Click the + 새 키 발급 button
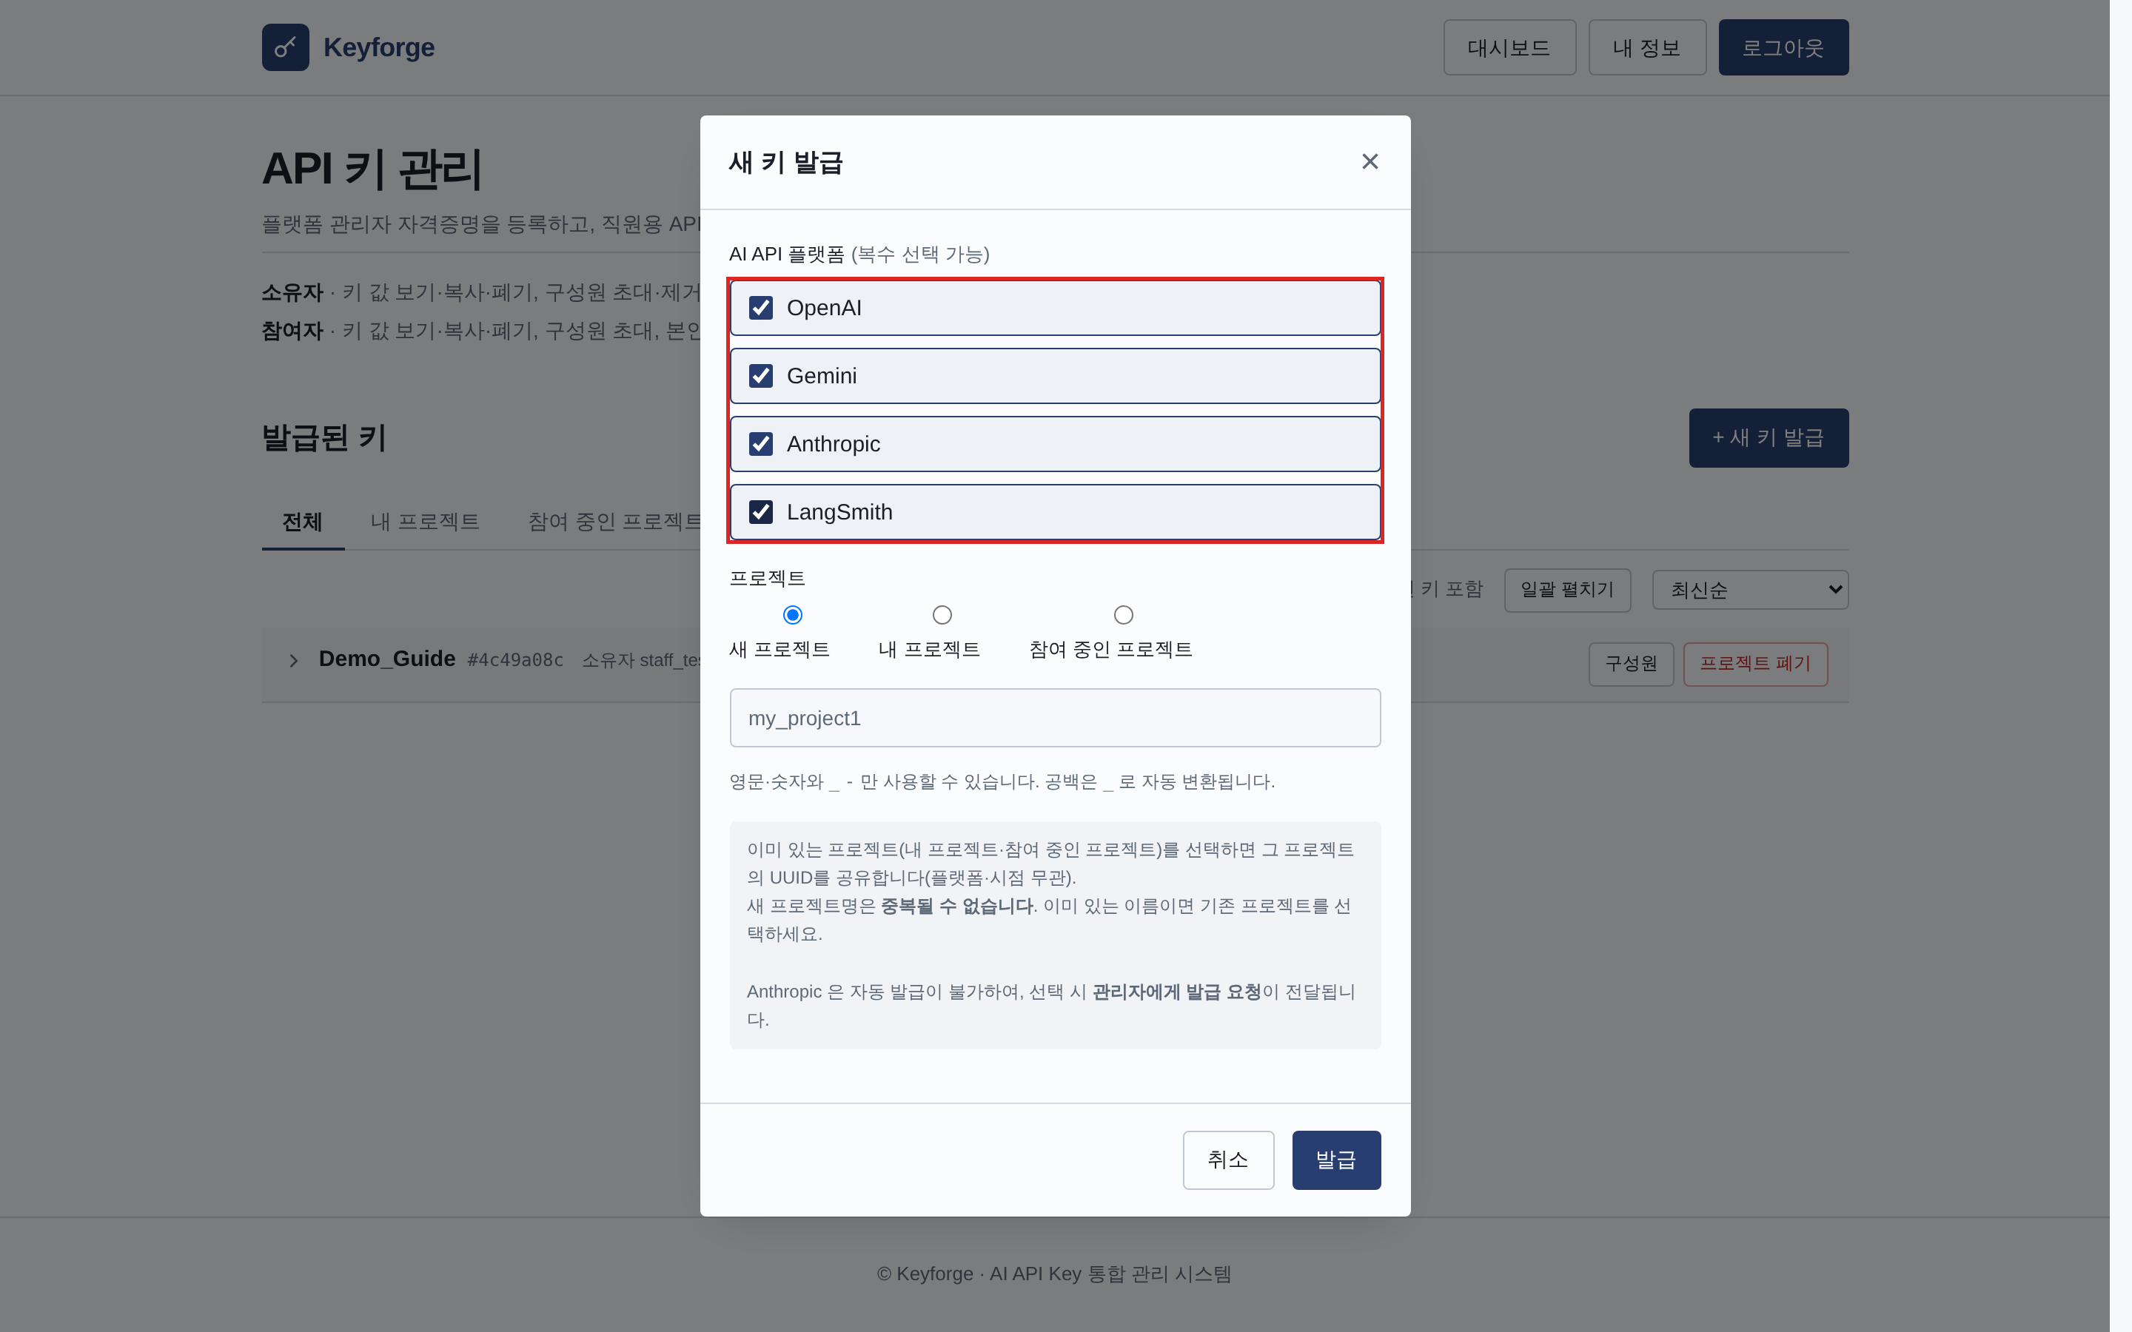 pos(1768,438)
